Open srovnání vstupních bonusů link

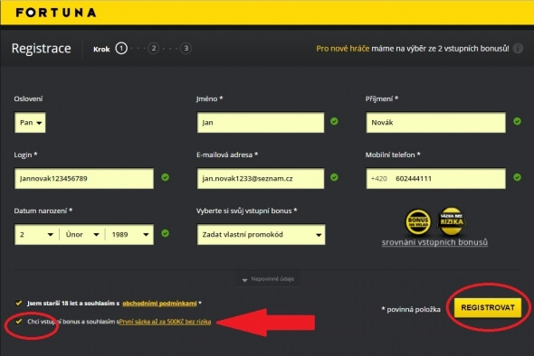tap(434, 242)
